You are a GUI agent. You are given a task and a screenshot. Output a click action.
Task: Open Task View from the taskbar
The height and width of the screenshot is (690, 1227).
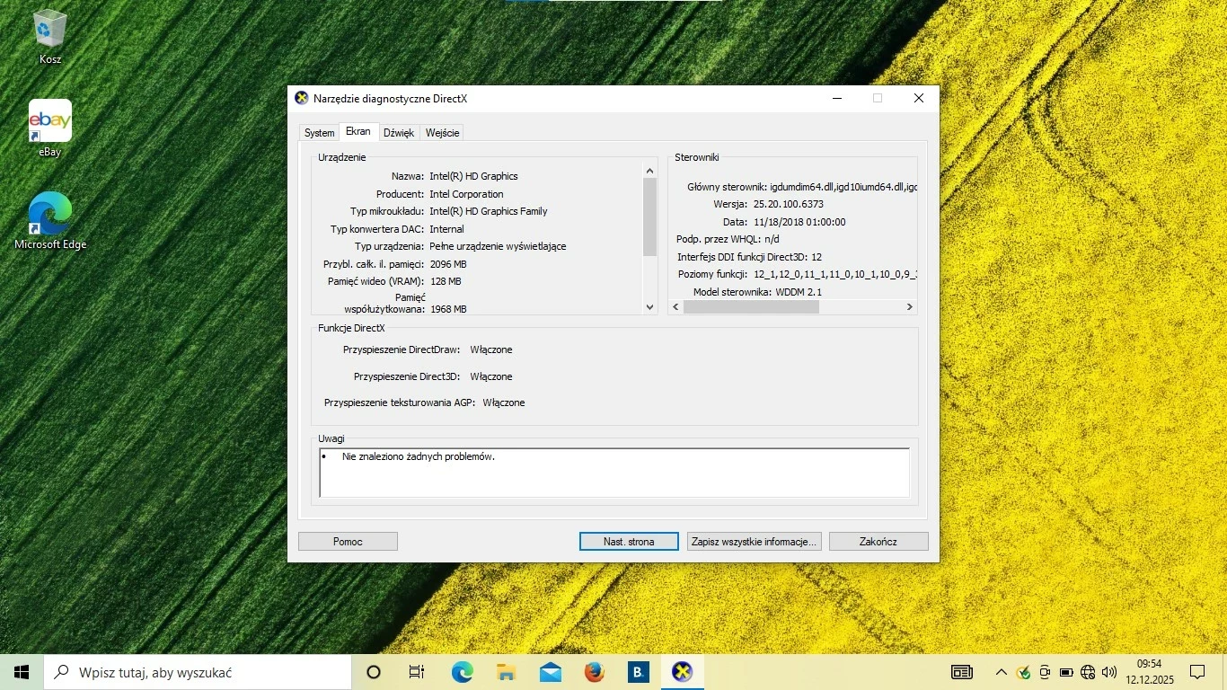pos(416,671)
